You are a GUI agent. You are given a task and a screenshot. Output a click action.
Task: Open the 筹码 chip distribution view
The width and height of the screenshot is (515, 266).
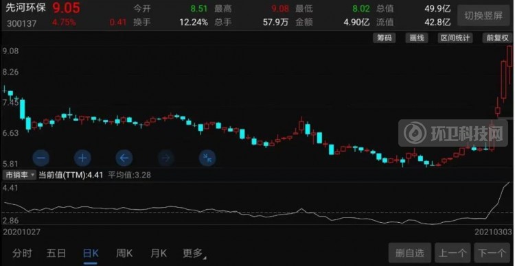tap(385, 38)
